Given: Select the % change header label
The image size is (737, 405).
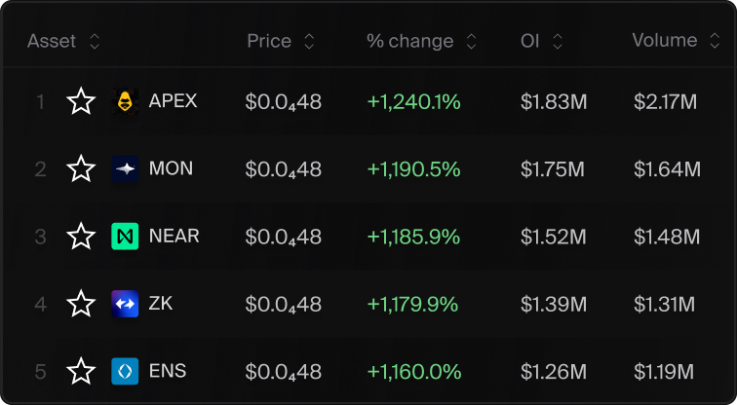Looking at the screenshot, I should click(409, 41).
